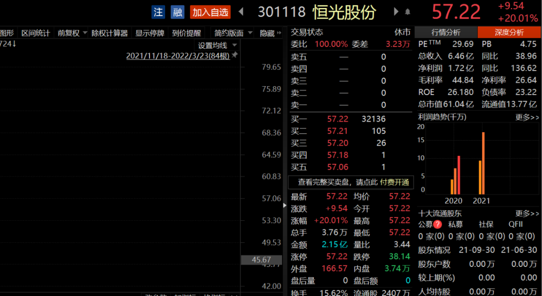
Task: Click the red question mark next to 公募
Action: click(437, 224)
